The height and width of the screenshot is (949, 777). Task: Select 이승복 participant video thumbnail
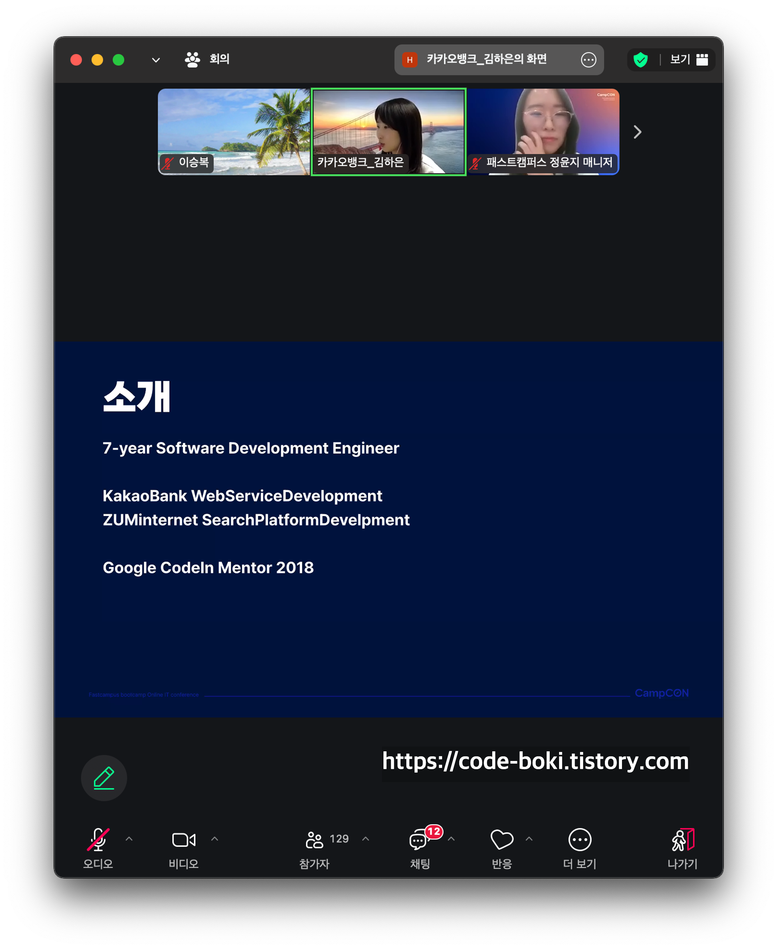pos(233,132)
